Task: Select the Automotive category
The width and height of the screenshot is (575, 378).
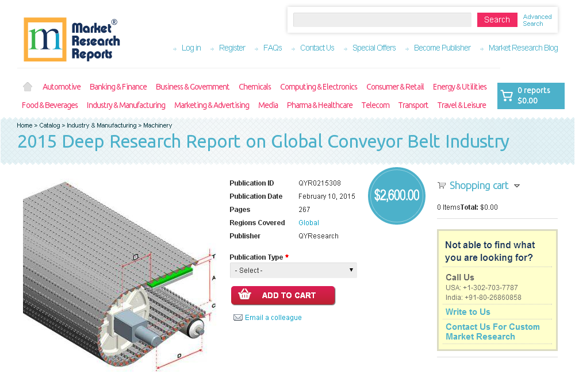Action: (x=62, y=86)
